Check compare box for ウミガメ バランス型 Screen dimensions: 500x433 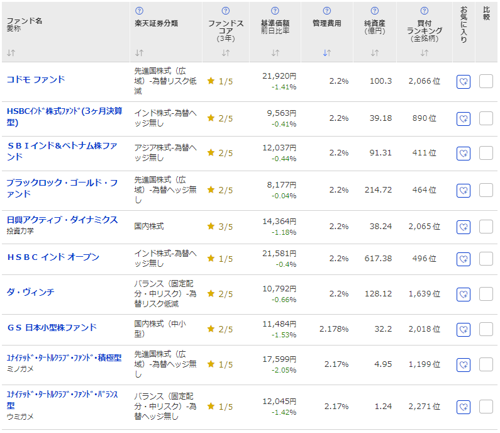click(x=486, y=406)
